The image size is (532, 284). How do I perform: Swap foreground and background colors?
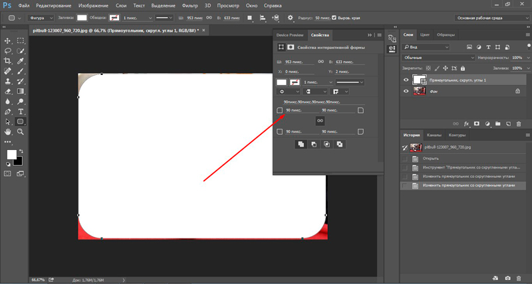[x=21, y=150]
